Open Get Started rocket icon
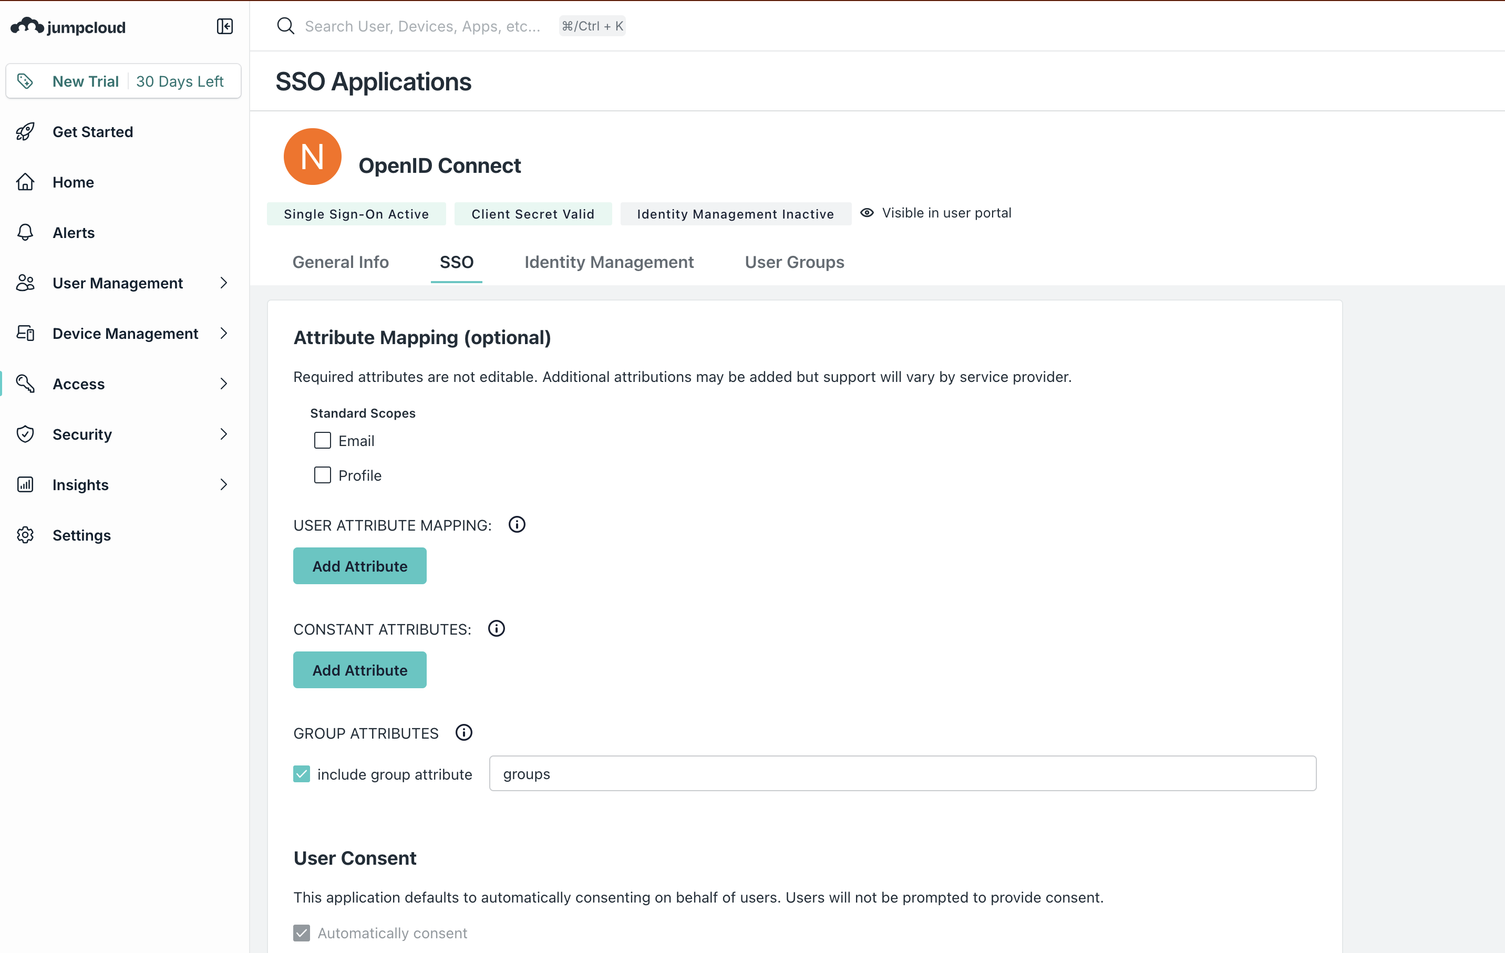1505x953 pixels. tap(25, 132)
